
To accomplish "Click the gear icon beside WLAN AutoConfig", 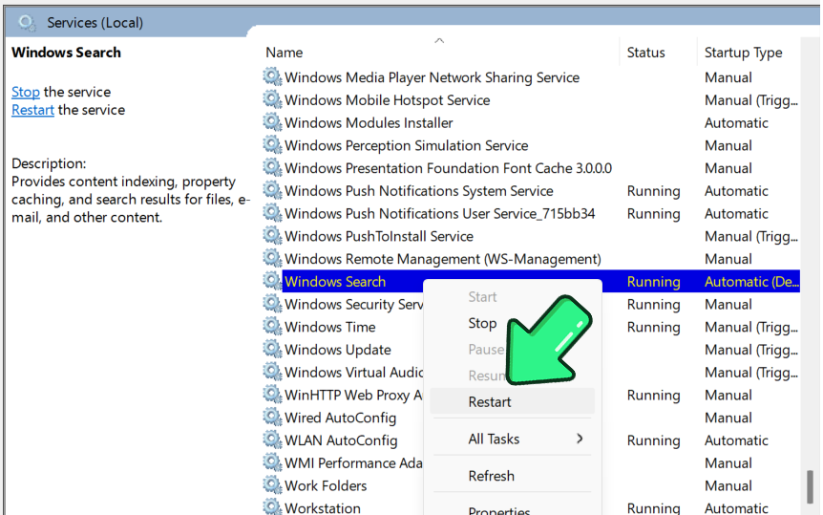I will pos(272,440).
